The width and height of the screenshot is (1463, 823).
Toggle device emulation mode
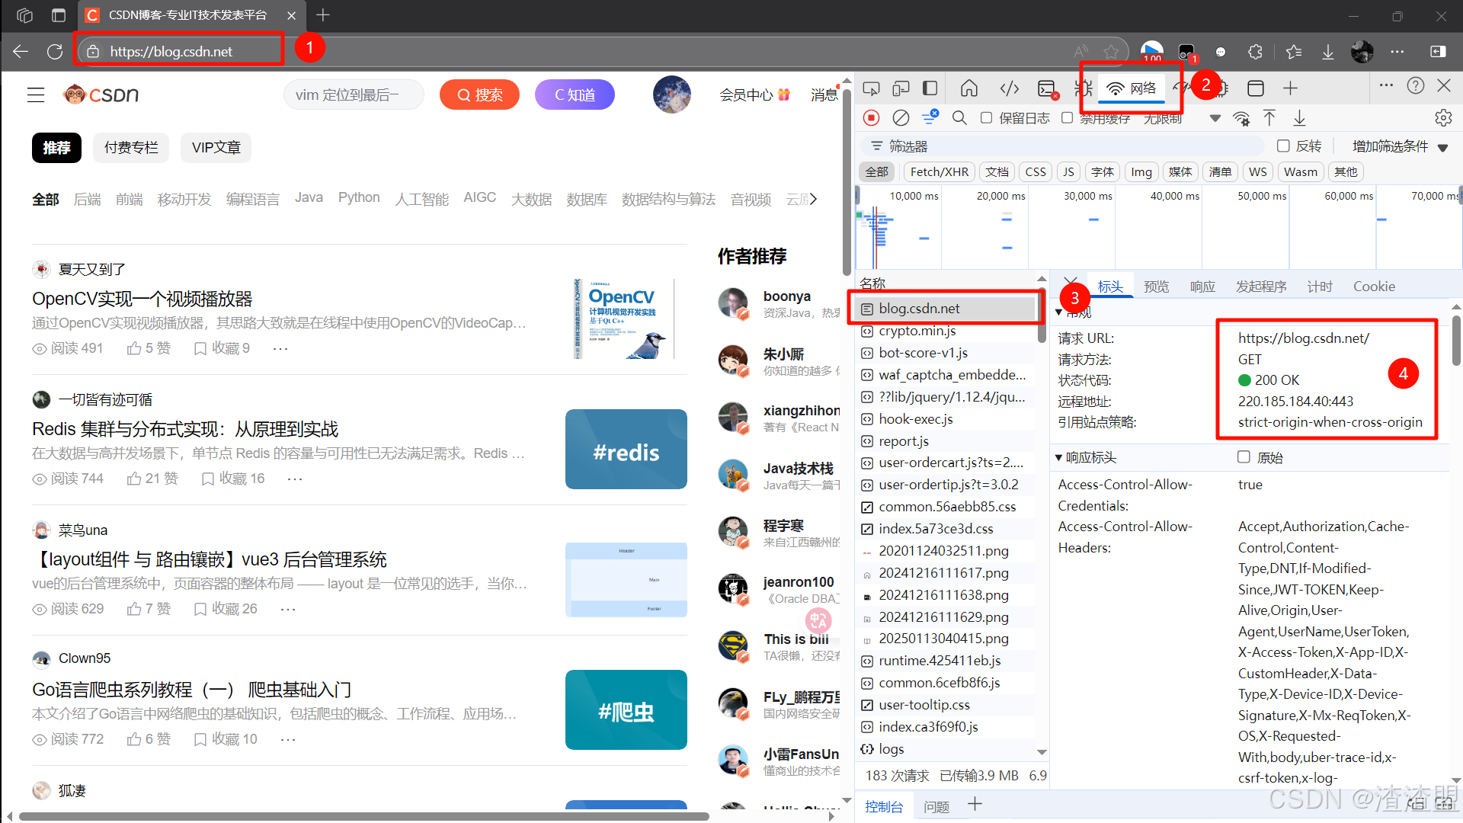(901, 88)
